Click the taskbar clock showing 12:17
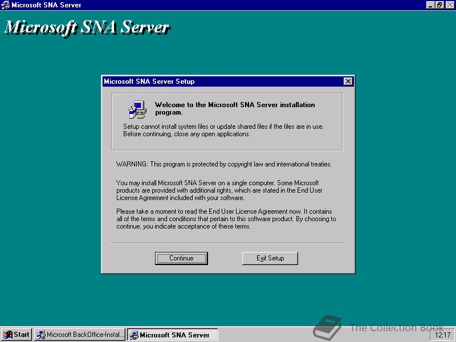456x342 pixels. click(x=442, y=335)
